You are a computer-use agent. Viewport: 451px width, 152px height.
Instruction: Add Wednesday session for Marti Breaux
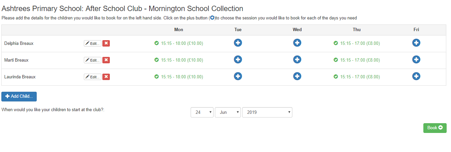coord(297,60)
